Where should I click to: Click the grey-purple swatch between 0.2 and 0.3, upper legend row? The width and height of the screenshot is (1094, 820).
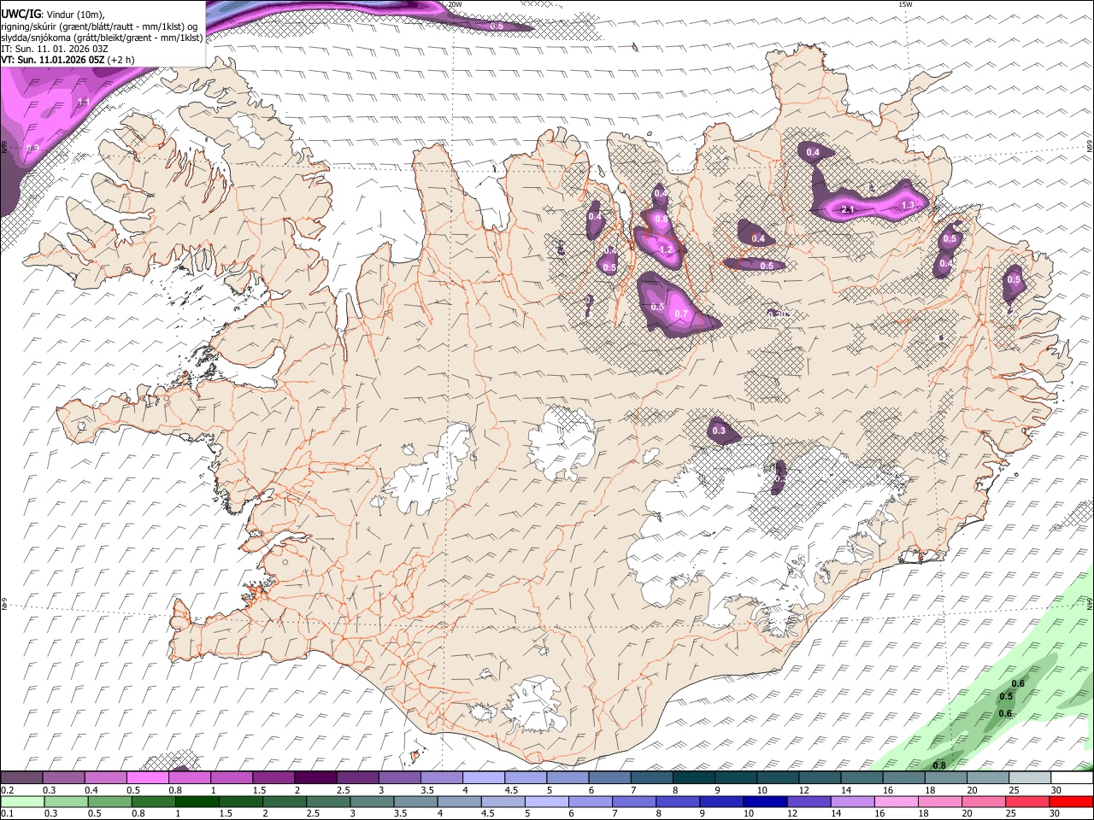click(21, 777)
